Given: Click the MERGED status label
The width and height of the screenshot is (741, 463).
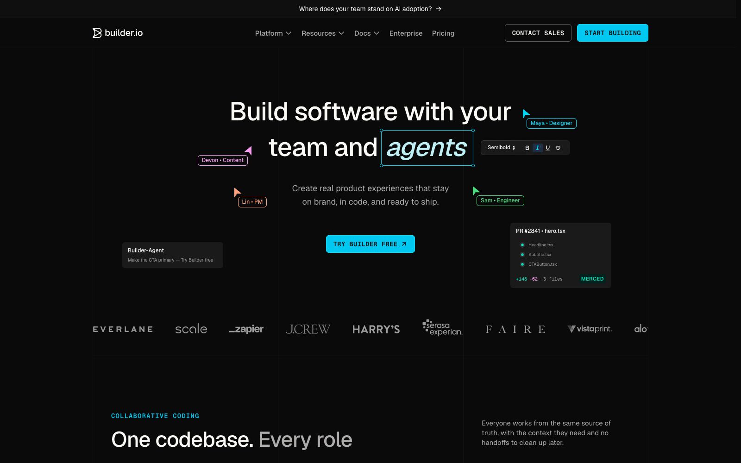Looking at the screenshot, I should pos(592,279).
